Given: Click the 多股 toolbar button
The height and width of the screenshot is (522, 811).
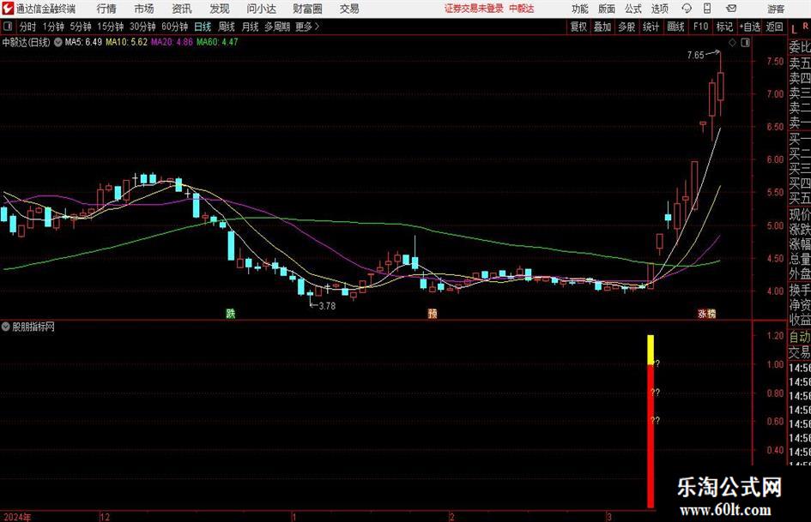Looking at the screenshot, I should point(626,27).
